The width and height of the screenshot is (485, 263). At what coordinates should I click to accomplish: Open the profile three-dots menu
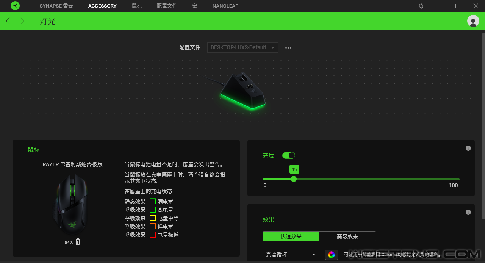pyautogui.click(x=288, y=48)
